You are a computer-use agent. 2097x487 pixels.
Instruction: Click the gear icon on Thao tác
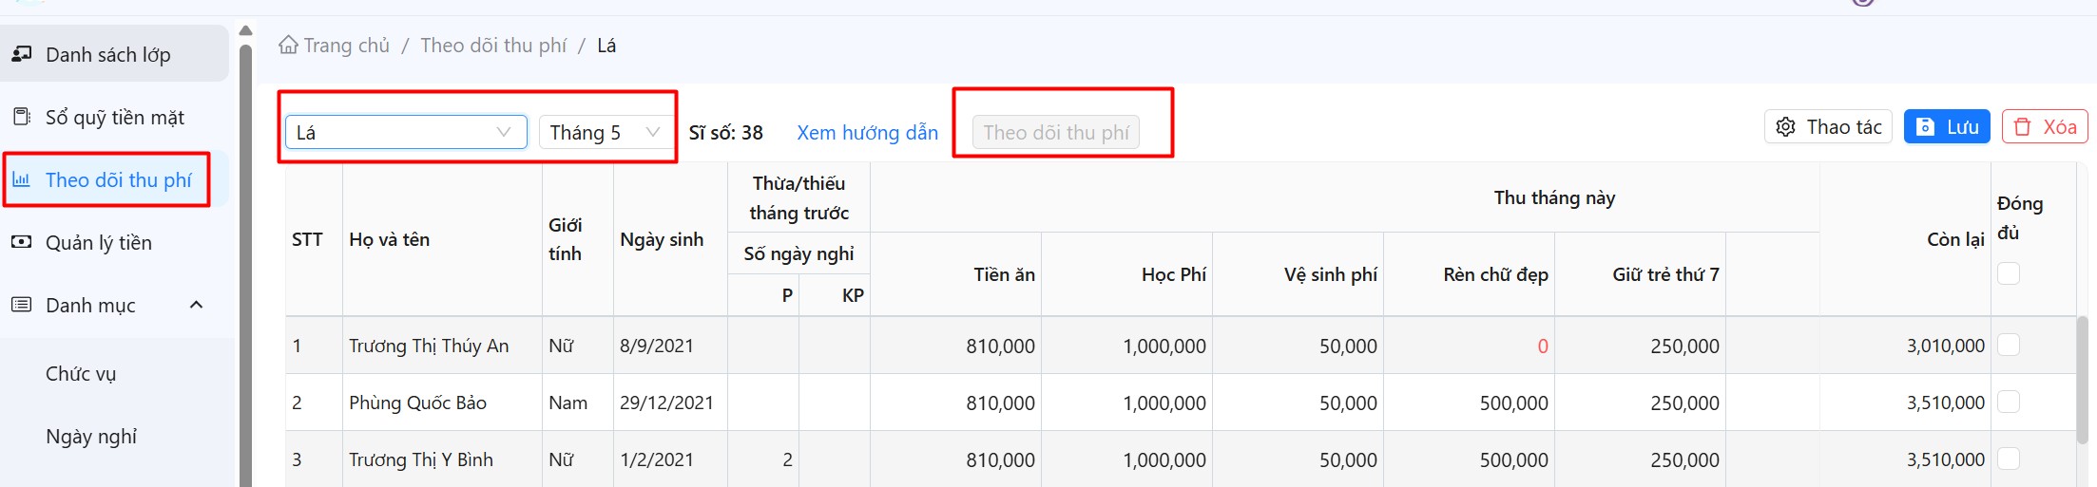[x=1785, y=127]
